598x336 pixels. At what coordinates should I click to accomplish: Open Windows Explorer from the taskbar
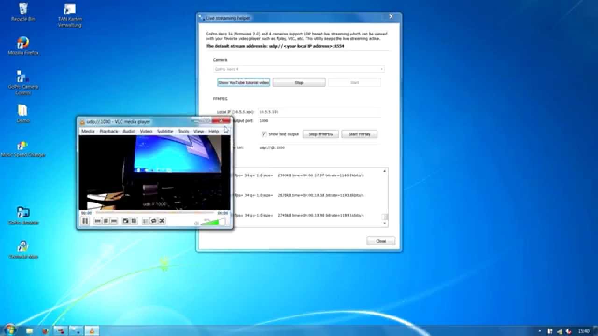(29, 331)
